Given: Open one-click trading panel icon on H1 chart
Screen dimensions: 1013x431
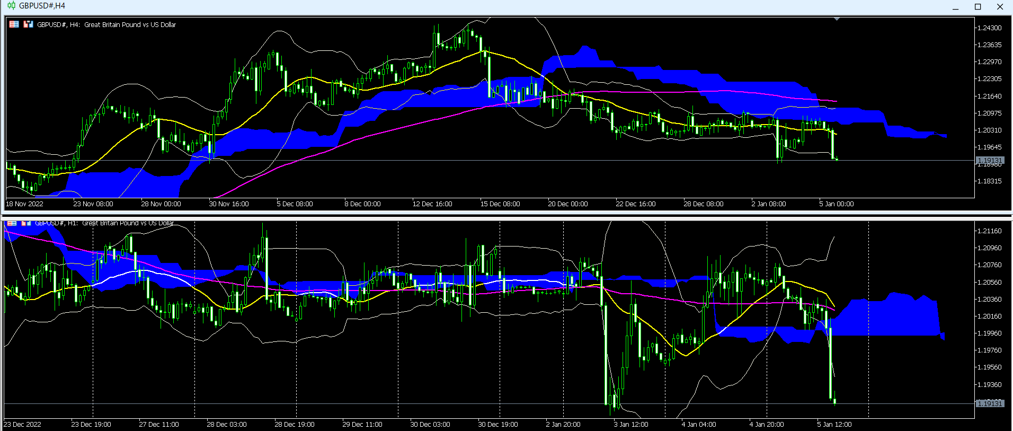Looking at the screenshot, I should (12, 223).
